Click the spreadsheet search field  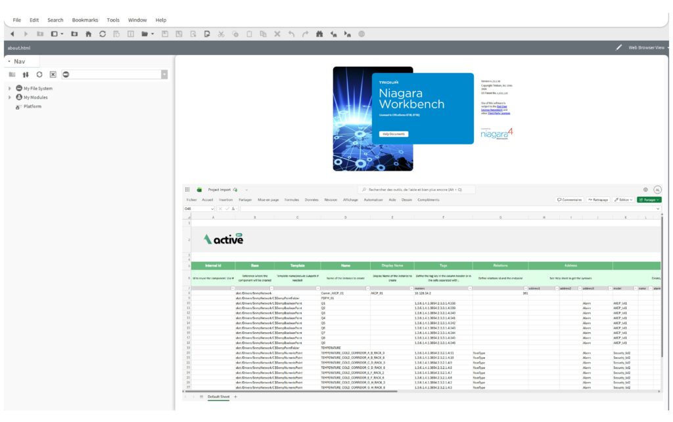pyautogui.click(x=416, y=190)
